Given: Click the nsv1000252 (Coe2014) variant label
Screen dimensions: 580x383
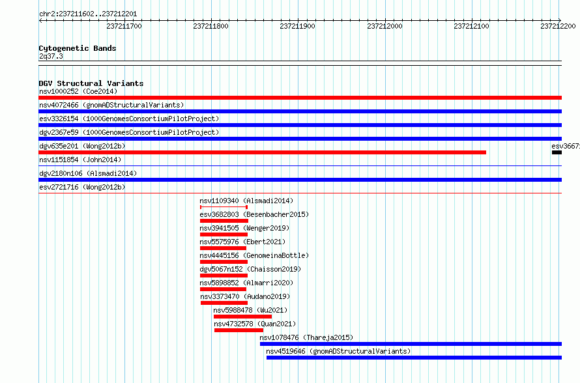Looking at the screenshot, I should coord(78,91).
